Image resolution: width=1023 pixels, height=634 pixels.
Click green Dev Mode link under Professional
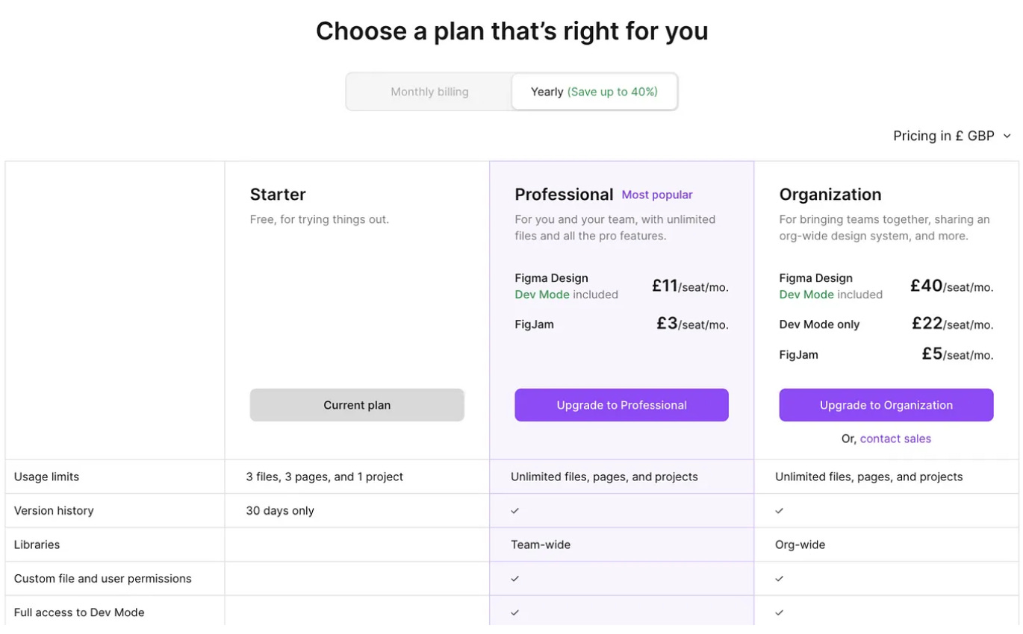542,295
